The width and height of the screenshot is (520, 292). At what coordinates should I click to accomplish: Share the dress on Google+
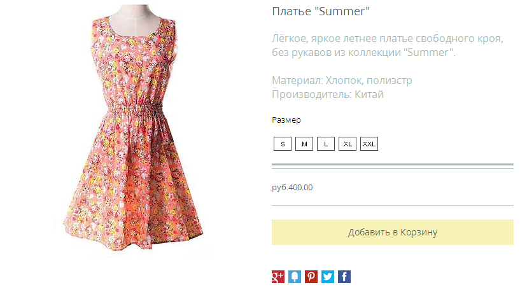(278, 277)
